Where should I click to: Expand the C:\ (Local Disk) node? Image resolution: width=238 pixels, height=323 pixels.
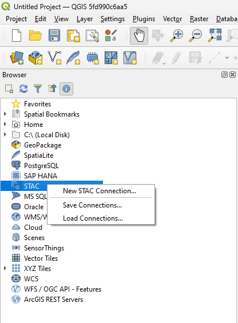click(5, 134)
